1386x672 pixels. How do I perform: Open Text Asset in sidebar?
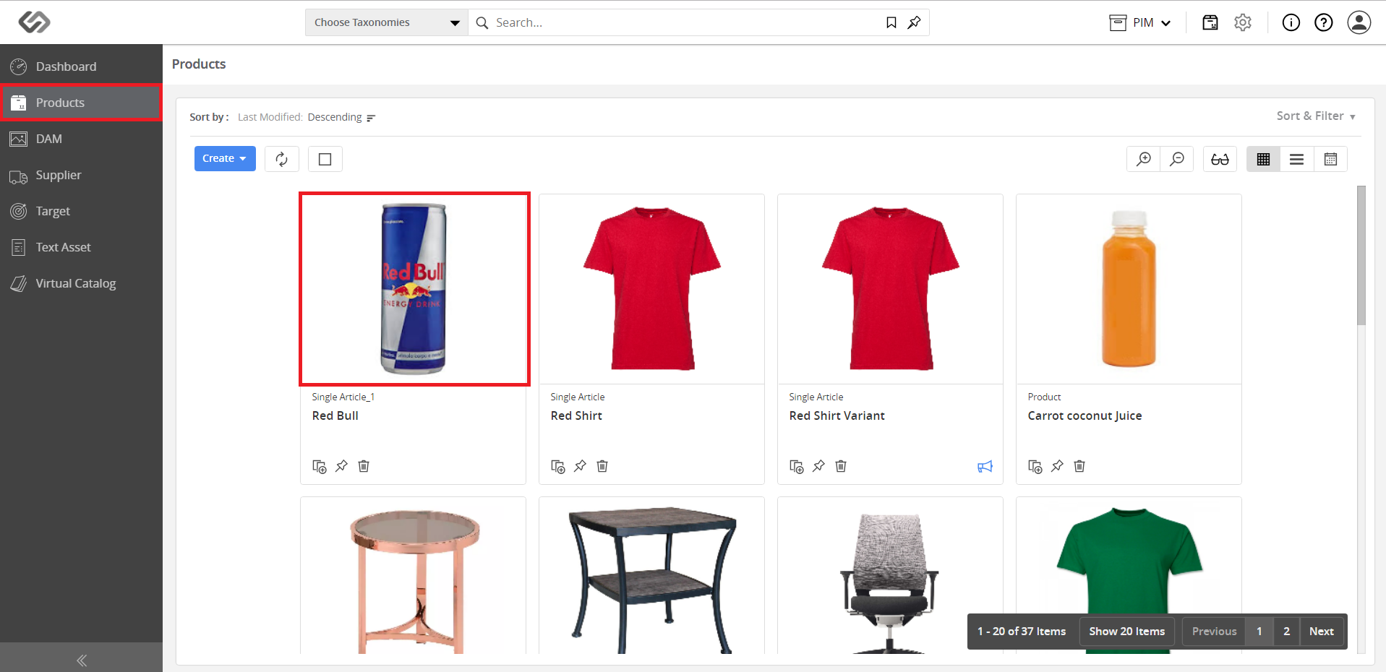pos(81,247)
